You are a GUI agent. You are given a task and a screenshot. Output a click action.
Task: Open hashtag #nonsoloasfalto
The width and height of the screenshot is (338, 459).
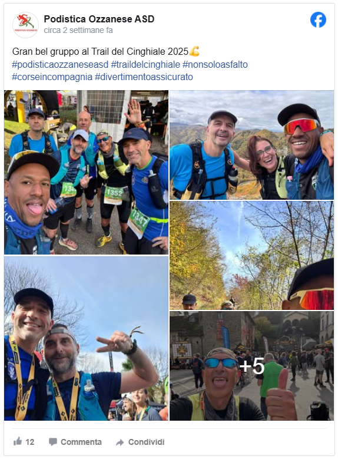click(215, 64)
